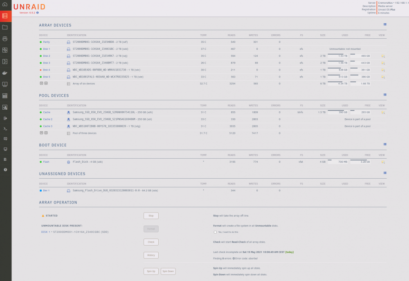Open the Disk 1 device link in Array Devices
This screenshot has height=281, width=409.
click(x=47, y=49)
